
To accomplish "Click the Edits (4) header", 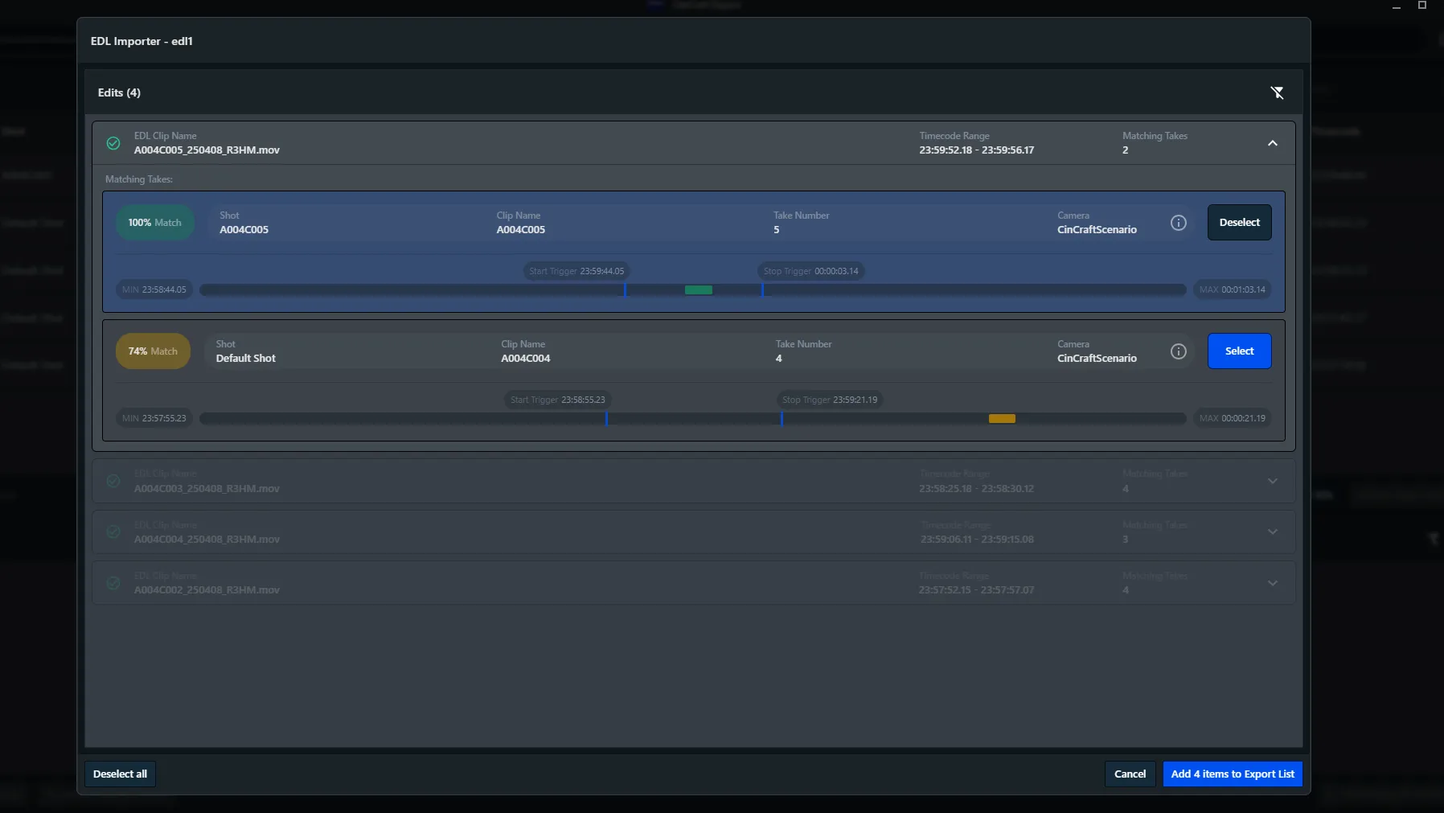I will click(x=119, y=92).
